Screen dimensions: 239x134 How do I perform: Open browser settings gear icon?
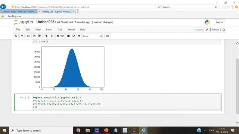tap(232, 7)
